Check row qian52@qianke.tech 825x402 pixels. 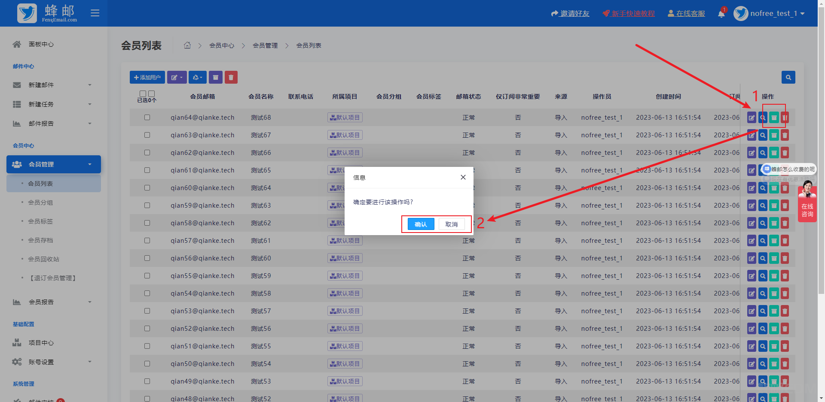point(147,328)
